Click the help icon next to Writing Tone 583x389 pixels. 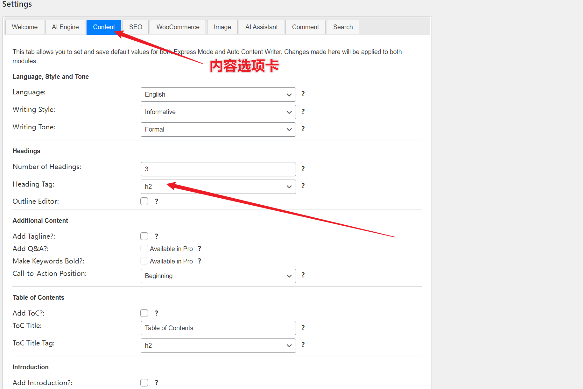tap(303, 129)
